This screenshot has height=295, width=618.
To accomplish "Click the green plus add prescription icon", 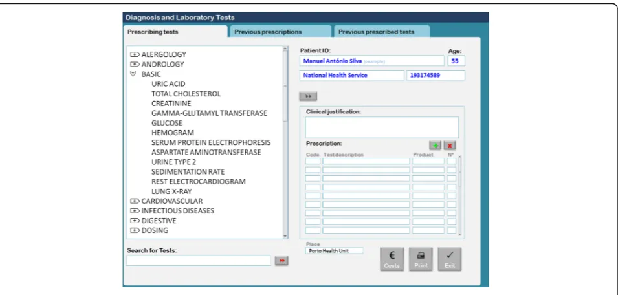I will (x=435, y=146).
